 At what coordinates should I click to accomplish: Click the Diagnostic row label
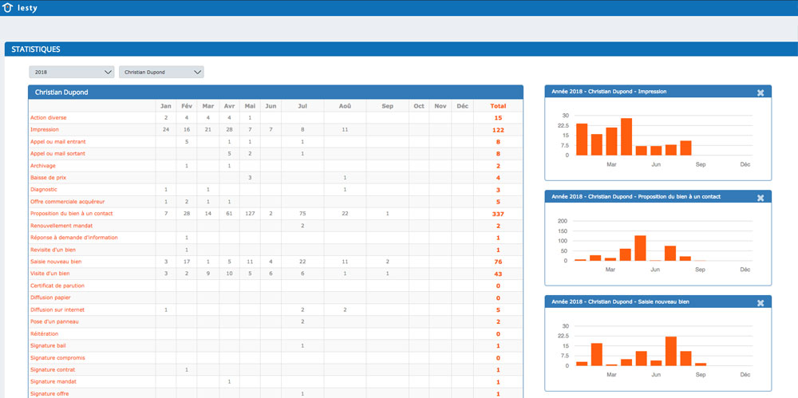tap(44, 190)
